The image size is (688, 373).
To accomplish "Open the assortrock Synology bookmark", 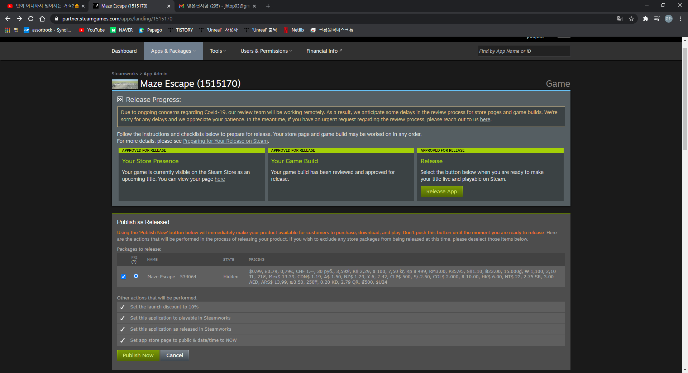I will [47, 30].
